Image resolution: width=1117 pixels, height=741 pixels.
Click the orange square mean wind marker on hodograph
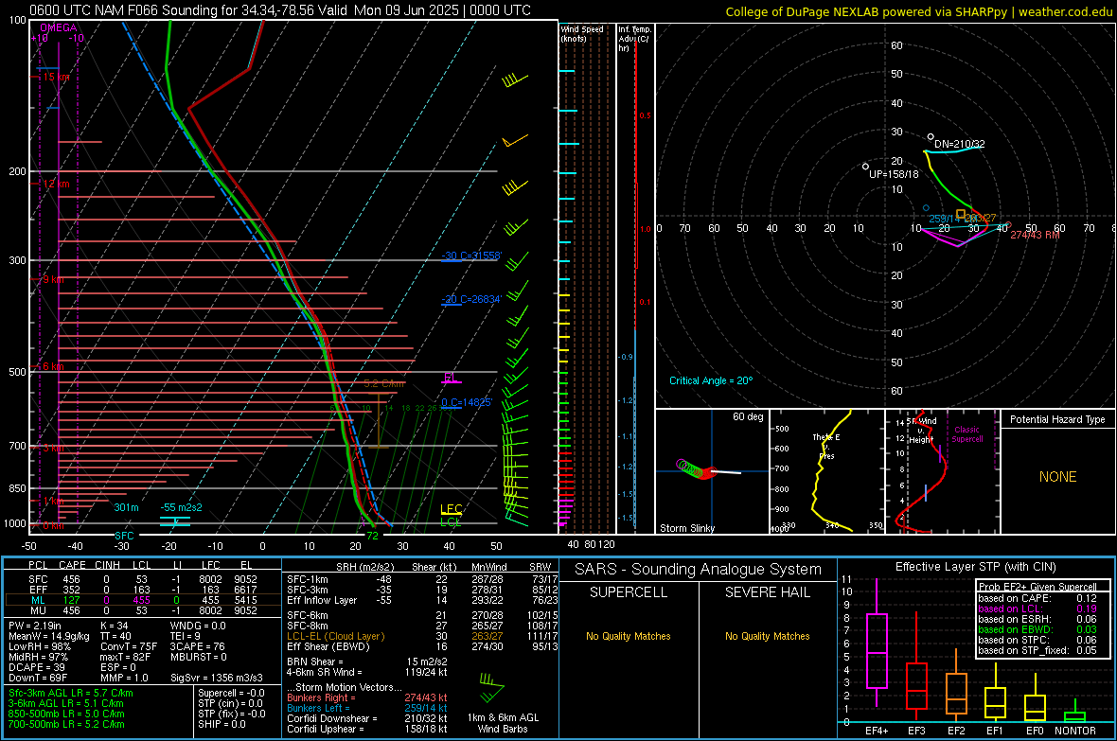click(960, 214)
